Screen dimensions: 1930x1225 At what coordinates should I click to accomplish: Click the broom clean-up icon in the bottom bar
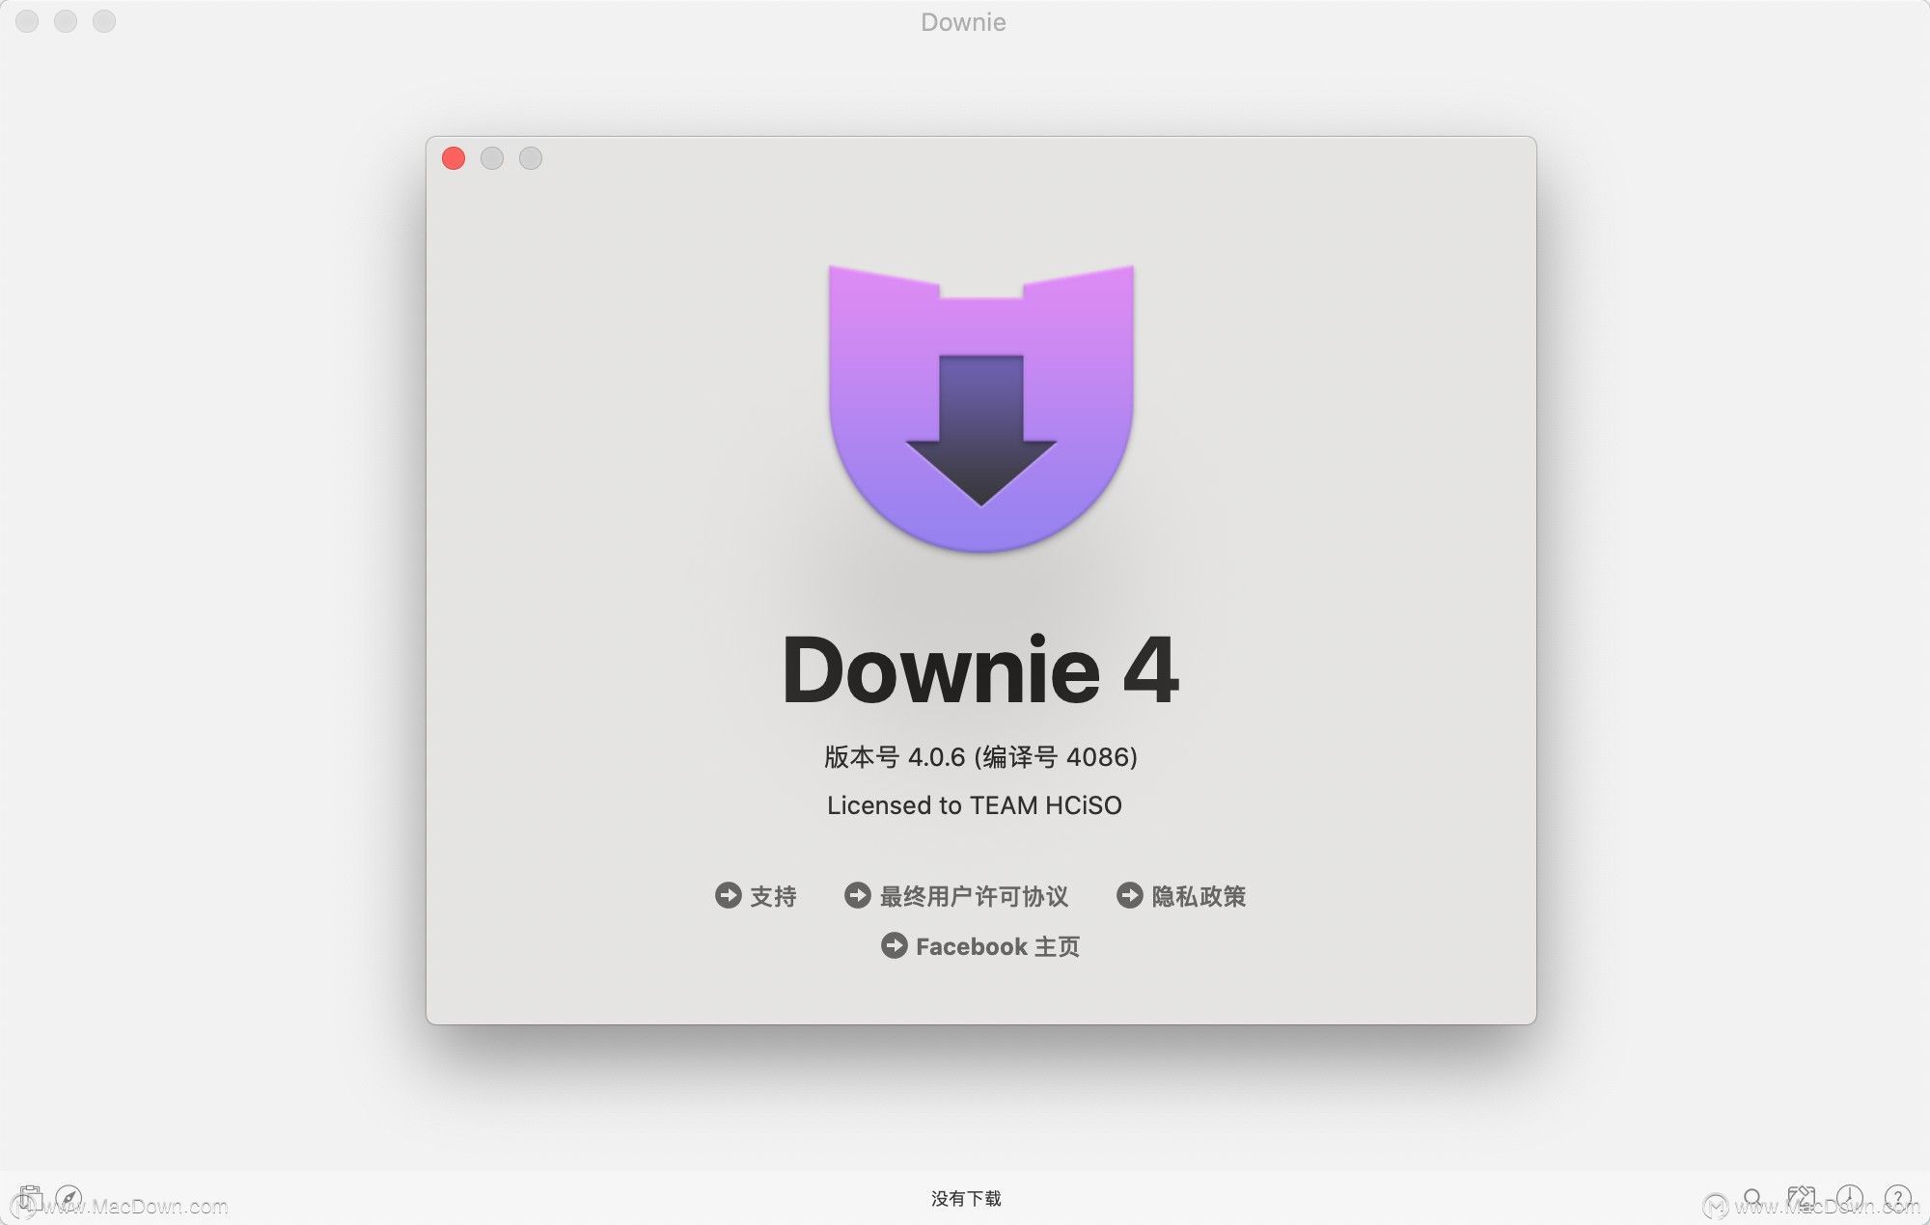pos(1801,1198)
